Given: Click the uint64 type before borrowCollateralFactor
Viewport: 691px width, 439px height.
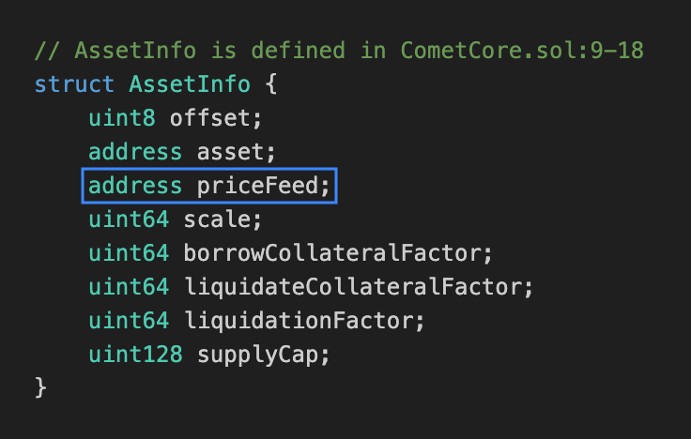Looking at the screenshot, I should coord(130,253).
